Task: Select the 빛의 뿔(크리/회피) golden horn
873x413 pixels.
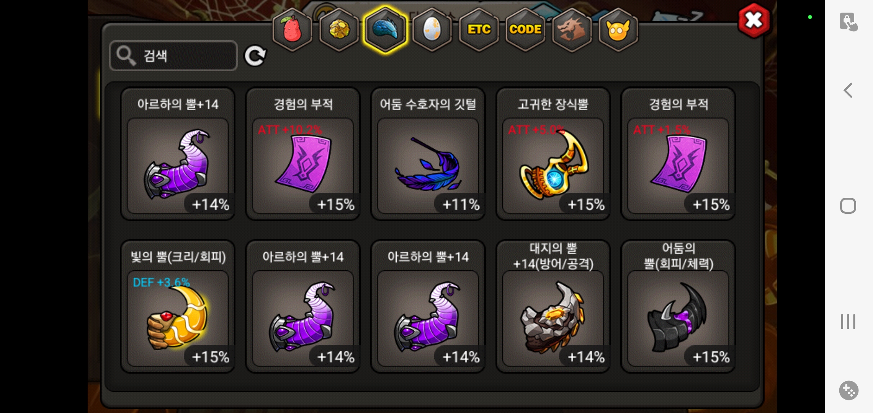Action: pyautogui.click(x=178, y=306)
